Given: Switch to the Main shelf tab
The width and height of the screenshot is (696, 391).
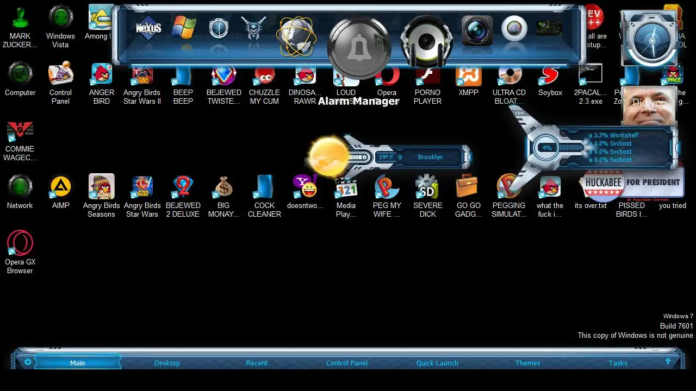Looking at the screenshot, I should click(x=77, y=363).
